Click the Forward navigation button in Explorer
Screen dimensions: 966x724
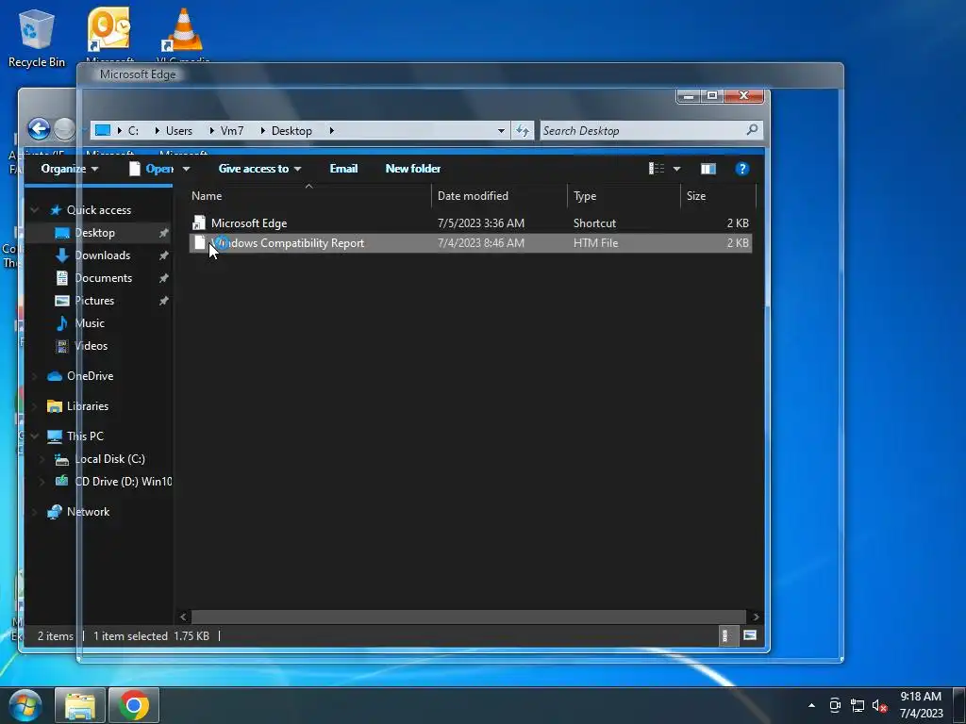(64, 129)
